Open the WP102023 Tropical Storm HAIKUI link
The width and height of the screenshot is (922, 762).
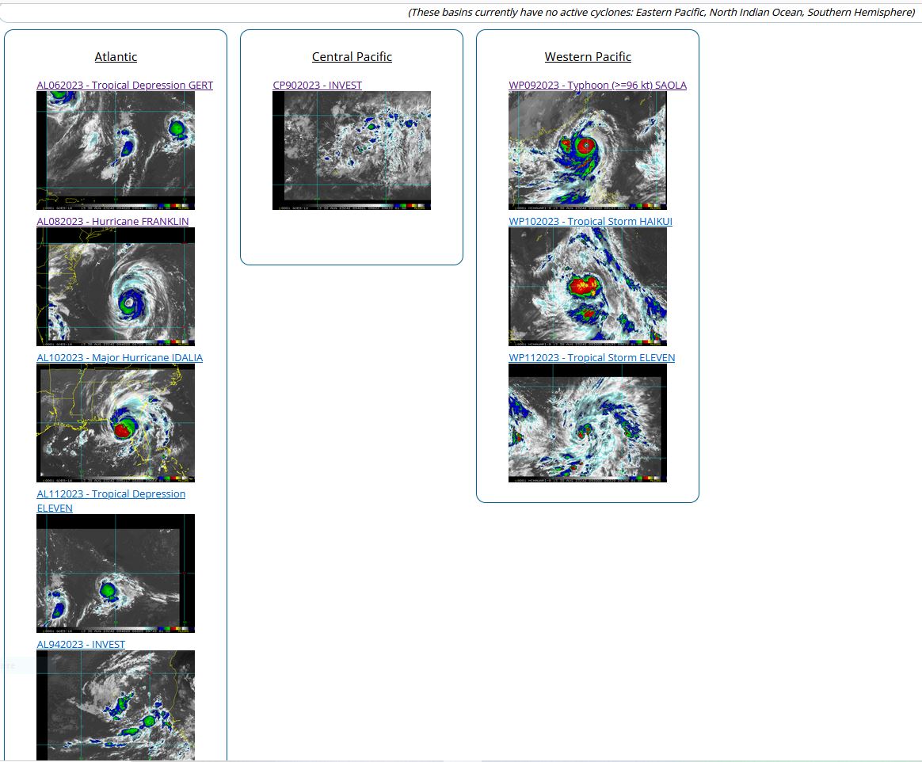pyautogui.click(x=590, y=221)
